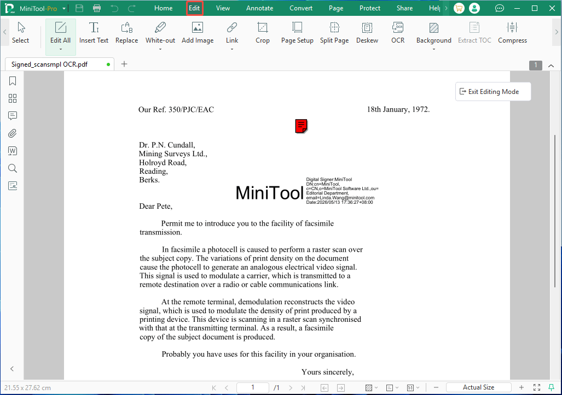Screen dimensions: 562x395
Task: Open the Page tab
Action: pos(336,8)
